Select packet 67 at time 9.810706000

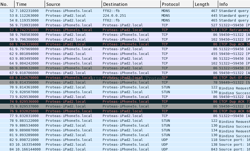125,73
